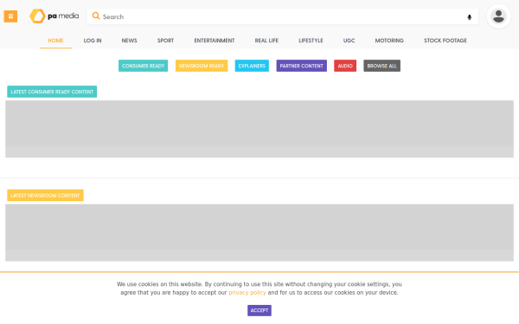Select the Home tab
The image size is (519, 324).
pos(55,41)
